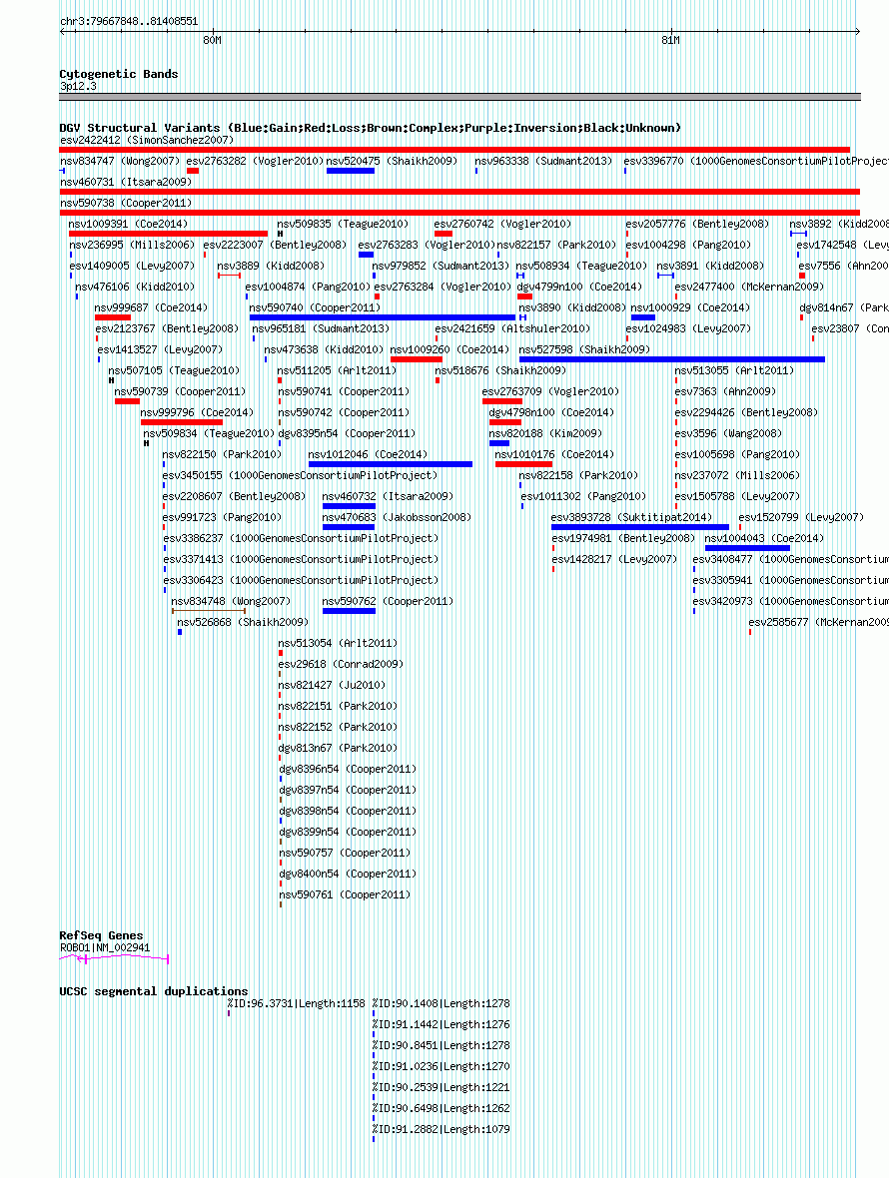Open the esv3450155 (1000GenomesConsortiumPilotProject) label
Screen dimensions: 889x1178
point(301,475)
